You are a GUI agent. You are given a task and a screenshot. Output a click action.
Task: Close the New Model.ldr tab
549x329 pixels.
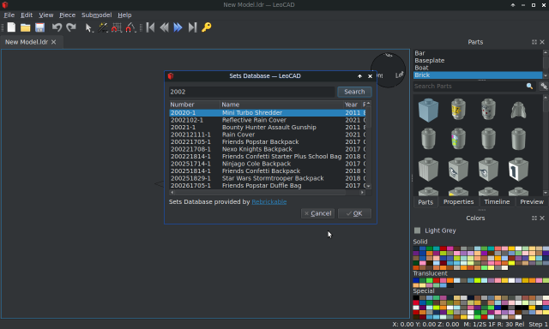pyautogui.click(x=53, y=42)
